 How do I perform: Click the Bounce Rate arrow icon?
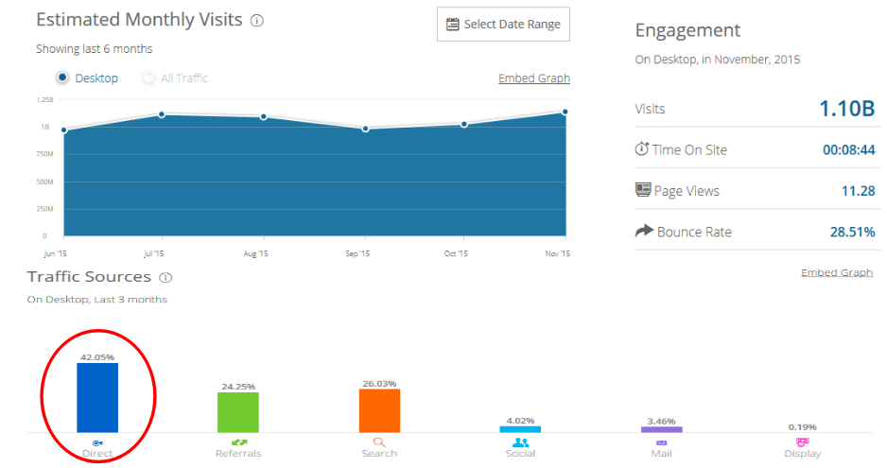click(x=644, y=231)
